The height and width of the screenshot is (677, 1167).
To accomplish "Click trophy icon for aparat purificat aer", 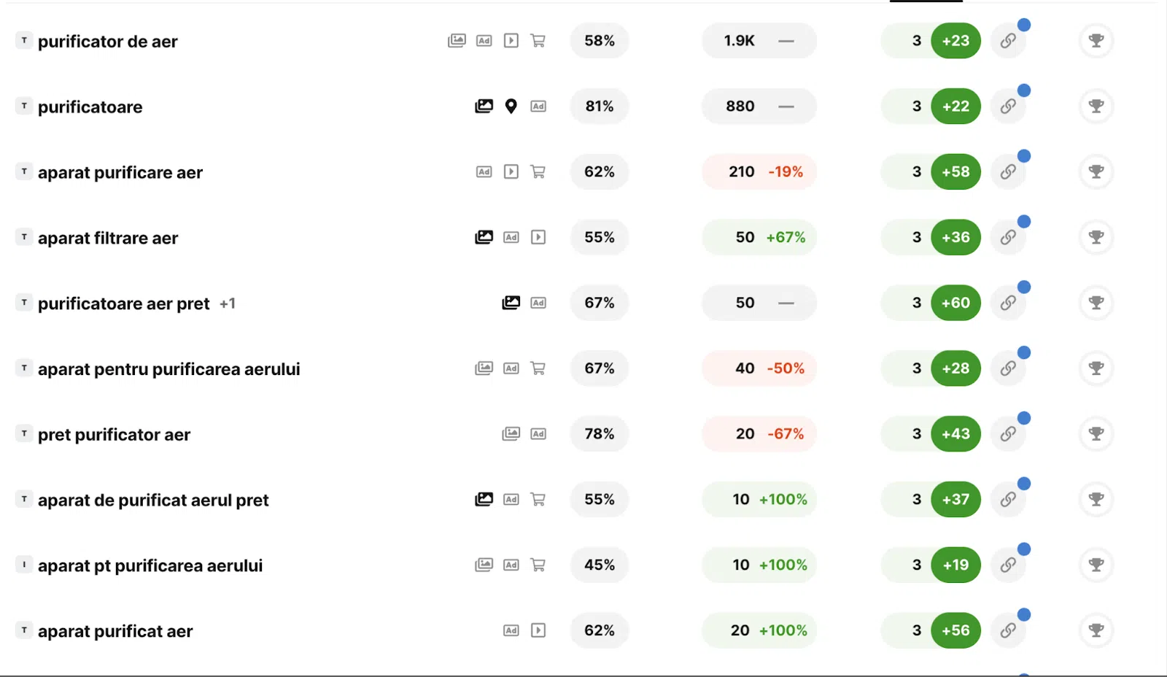I will pyautogui.click(x=1096, y=630).
